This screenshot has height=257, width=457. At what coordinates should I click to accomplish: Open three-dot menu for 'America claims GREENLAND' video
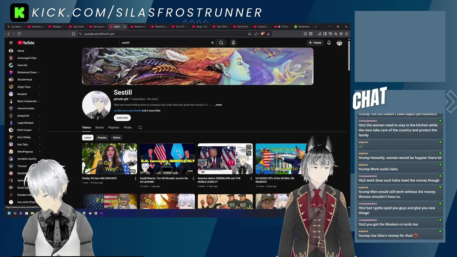(x=251, y=178)
